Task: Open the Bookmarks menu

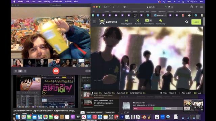Action: point(57,2)
